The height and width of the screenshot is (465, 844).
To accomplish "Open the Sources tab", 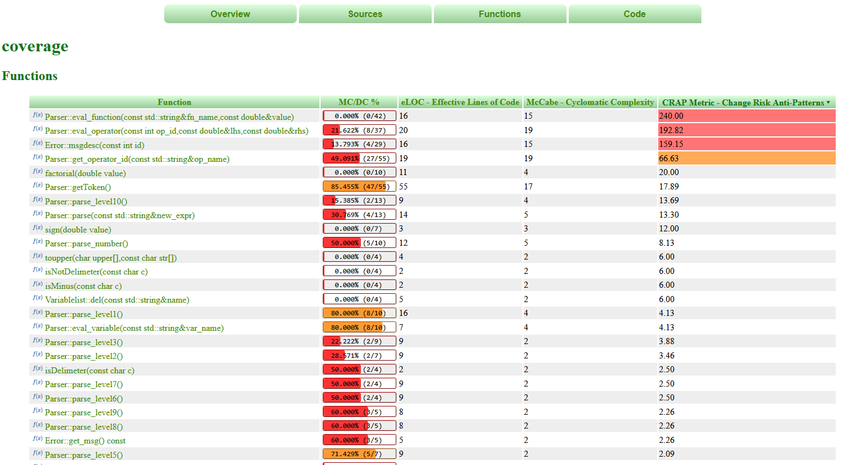I will pos(365,14).
